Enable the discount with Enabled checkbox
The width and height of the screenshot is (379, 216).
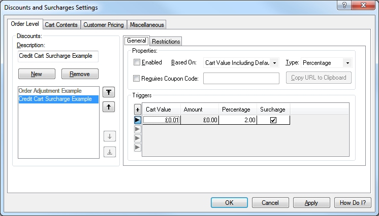click(x=137, y=62)
